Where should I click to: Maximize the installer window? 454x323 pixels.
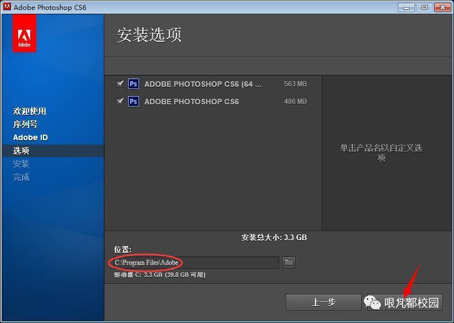click(424, 7)
